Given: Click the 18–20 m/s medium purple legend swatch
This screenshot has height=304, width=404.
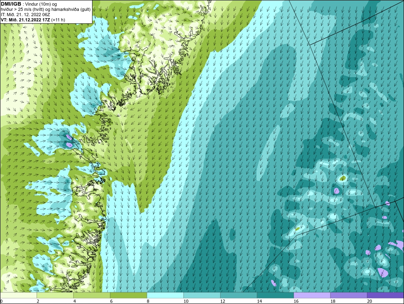Looking at the screenshot, I should (349, 295).
